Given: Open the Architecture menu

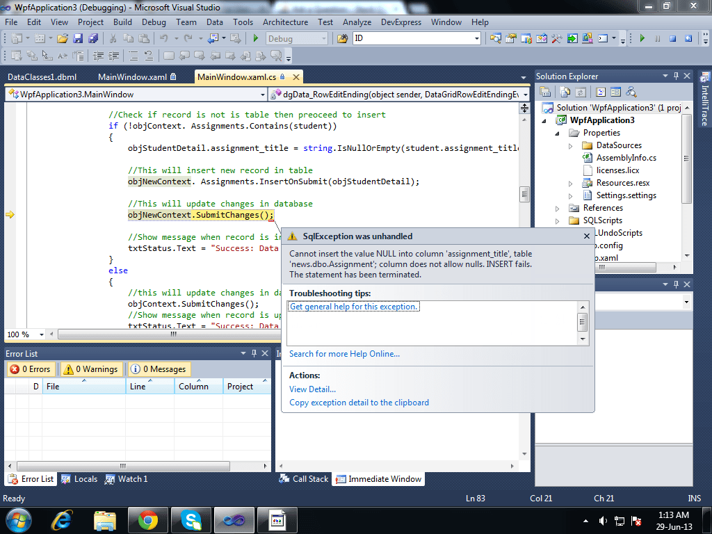Looking at the screenshot, I should (285, 22).
